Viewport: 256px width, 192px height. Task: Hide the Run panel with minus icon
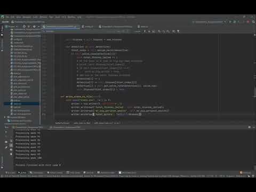[254, 127]
